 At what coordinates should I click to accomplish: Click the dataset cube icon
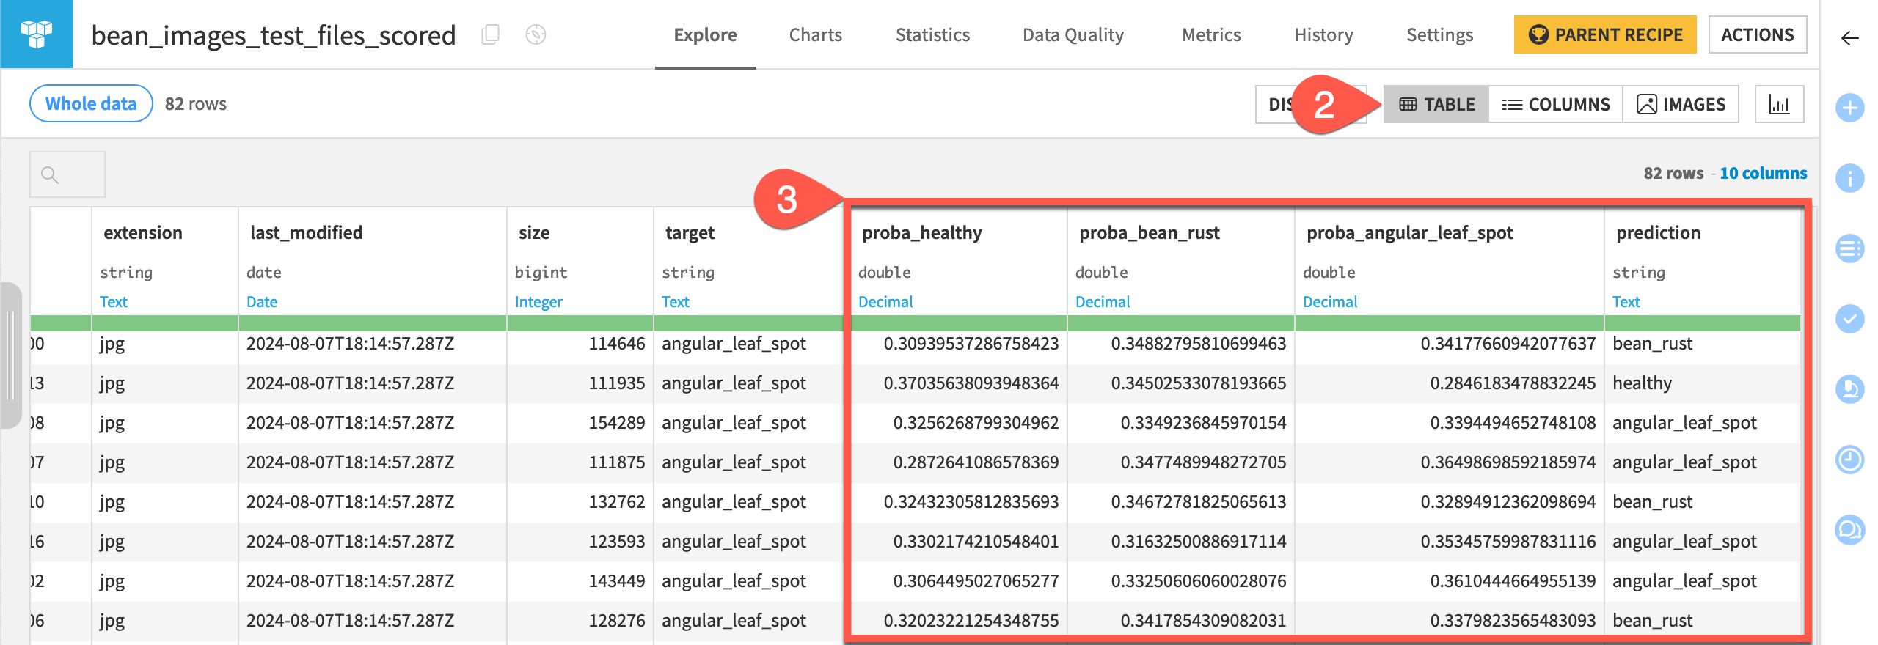pyautogui.click(x=37, y=34)
